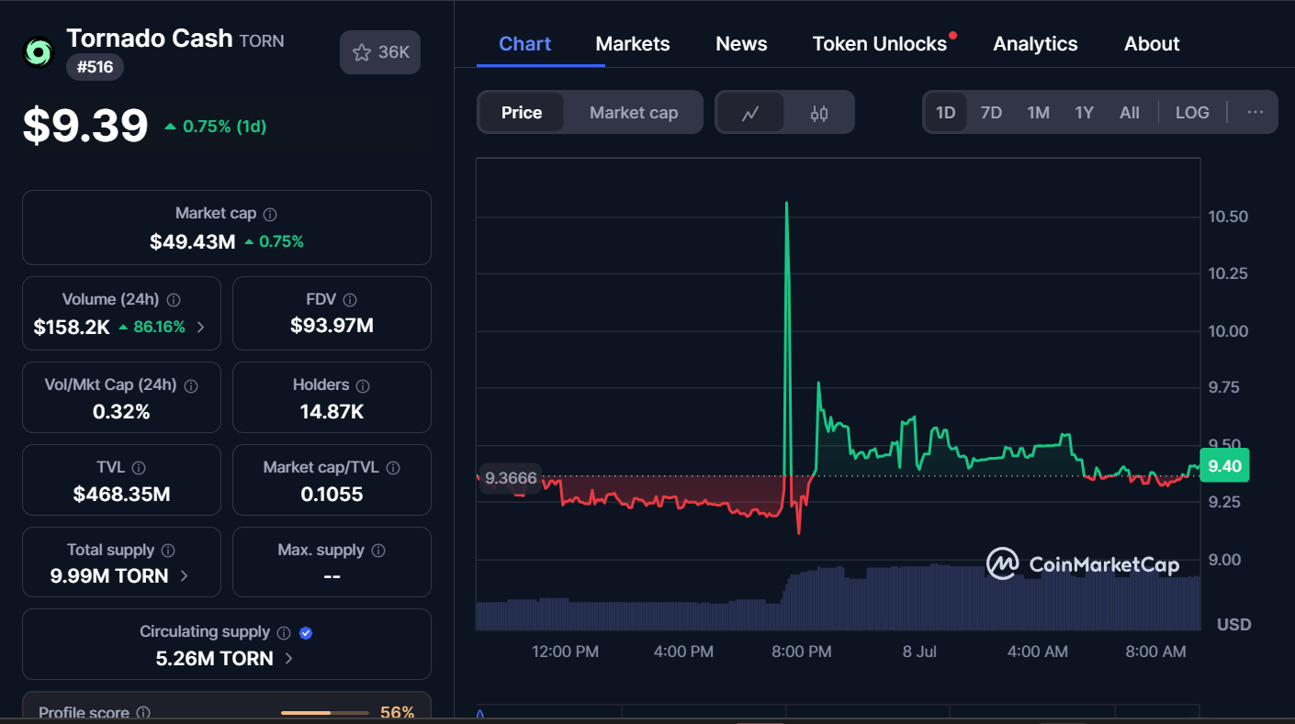Click the Profile score progress bar
This screenshot has width=1295, height=724.
(324, 713)
